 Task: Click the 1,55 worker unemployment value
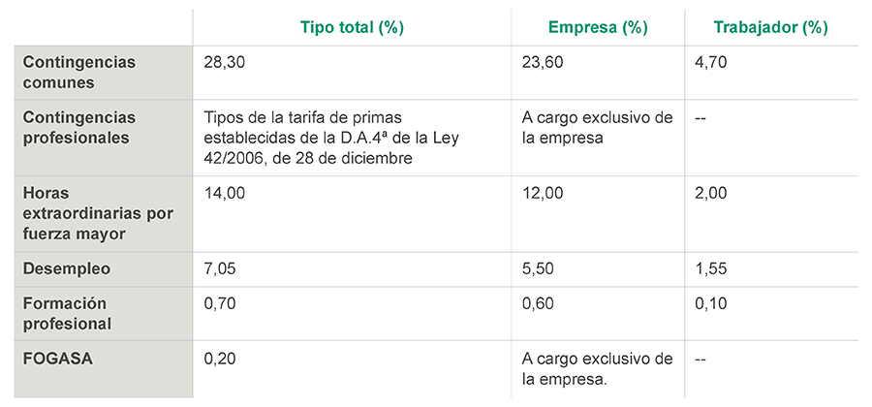(710, 269)
